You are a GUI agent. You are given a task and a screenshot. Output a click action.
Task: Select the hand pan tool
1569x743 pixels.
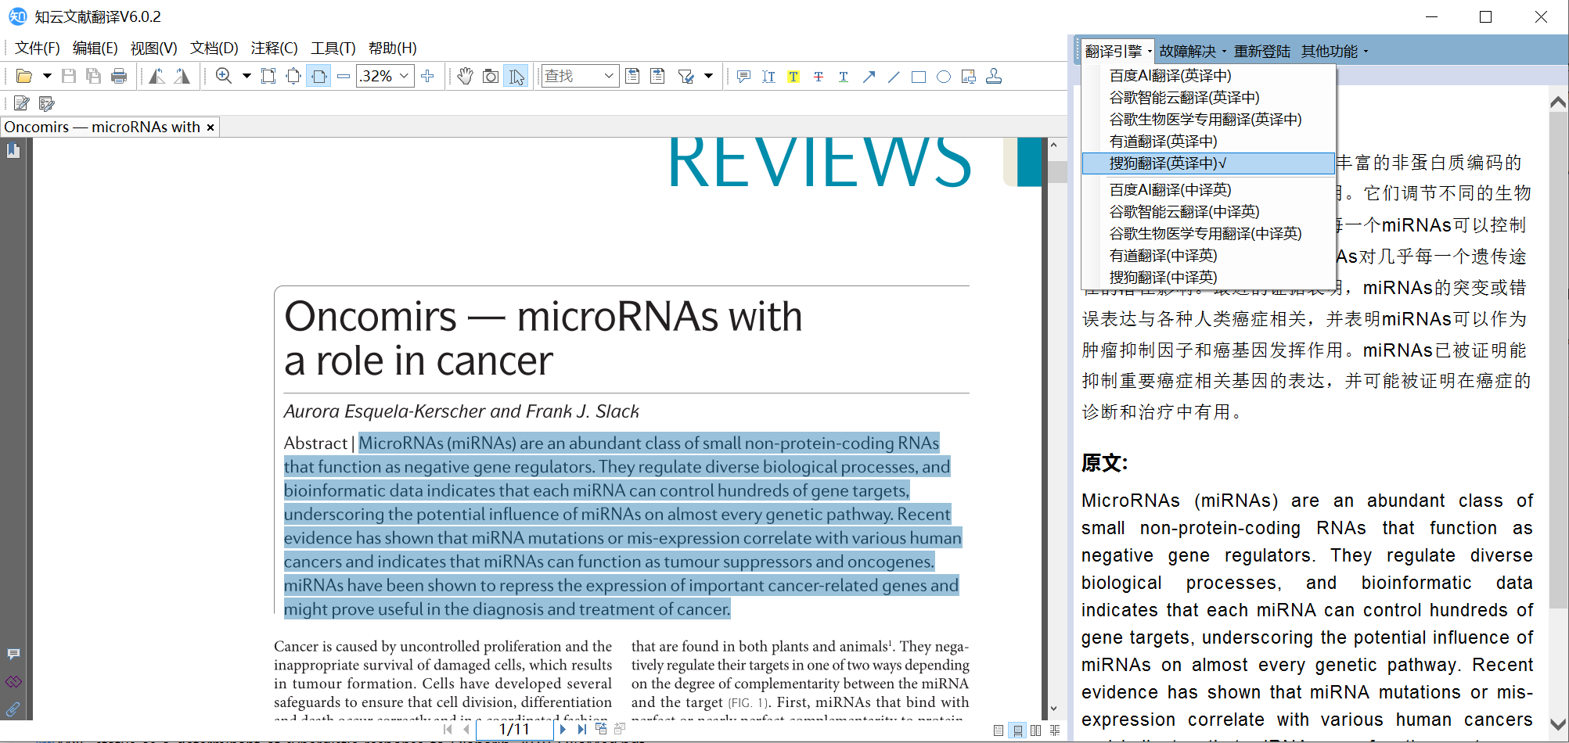pyautogui.click(x=466, y=76)
